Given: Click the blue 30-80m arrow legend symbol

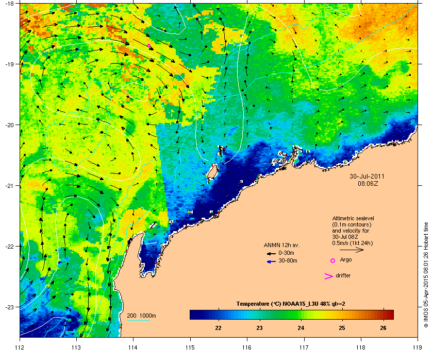Looking at the screenshot, I should click(x=271, y=261).
